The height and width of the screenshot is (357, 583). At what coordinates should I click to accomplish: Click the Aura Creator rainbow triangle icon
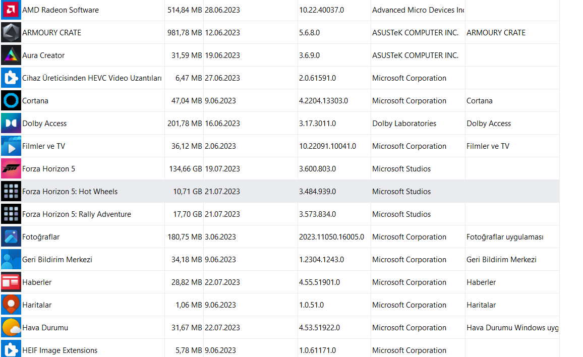click(x=11, y=55)
